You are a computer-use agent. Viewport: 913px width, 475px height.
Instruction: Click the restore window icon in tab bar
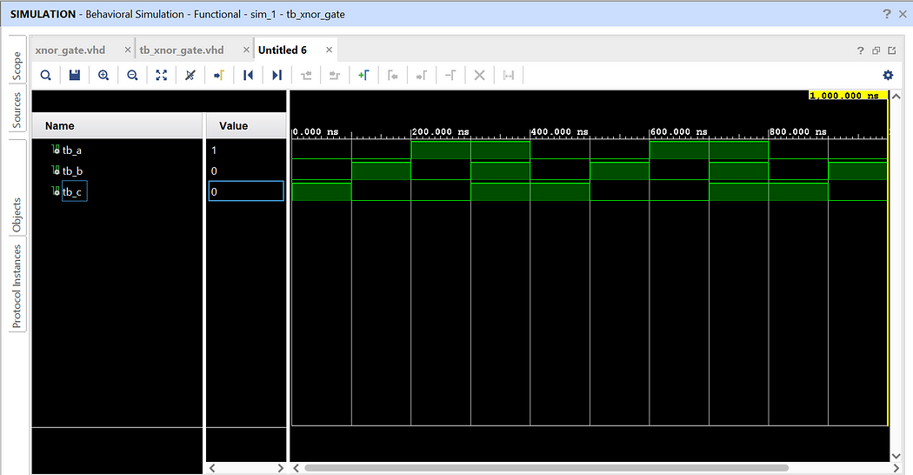(876, 50)
